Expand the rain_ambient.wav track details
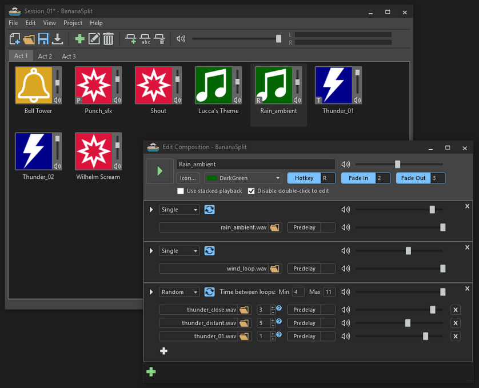 click(151, 210)
